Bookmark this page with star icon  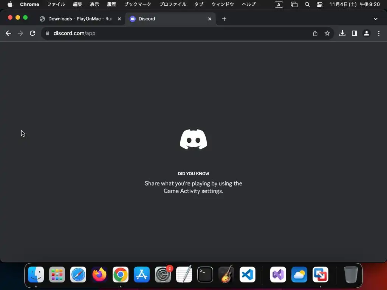tap(327, 33)
